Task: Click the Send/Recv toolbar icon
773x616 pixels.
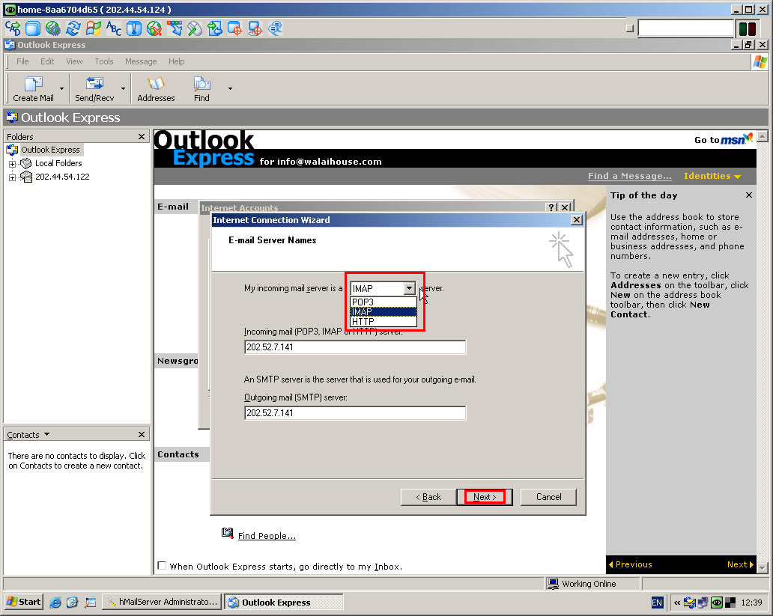Action: (x=94, y=88)
